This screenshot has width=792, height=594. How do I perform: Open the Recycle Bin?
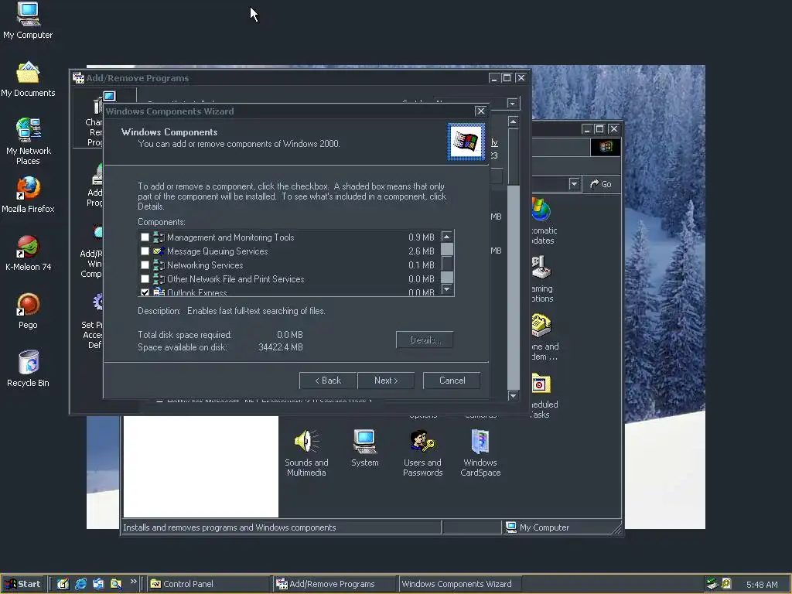[x=29, y=369]
